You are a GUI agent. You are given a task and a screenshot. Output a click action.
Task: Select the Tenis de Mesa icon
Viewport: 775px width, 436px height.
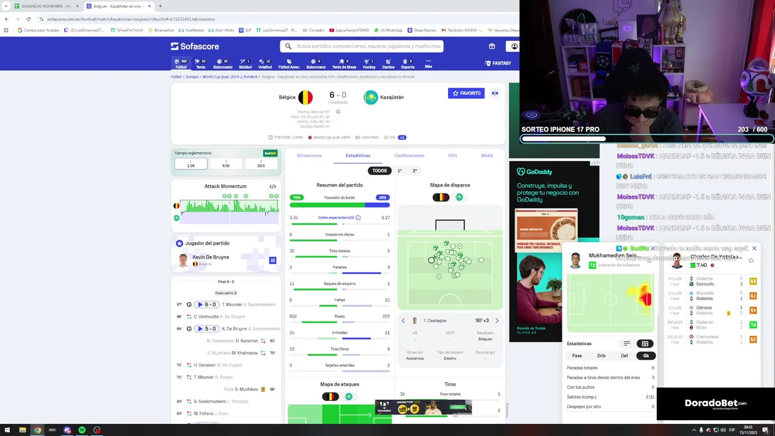[x=344, y=64]
